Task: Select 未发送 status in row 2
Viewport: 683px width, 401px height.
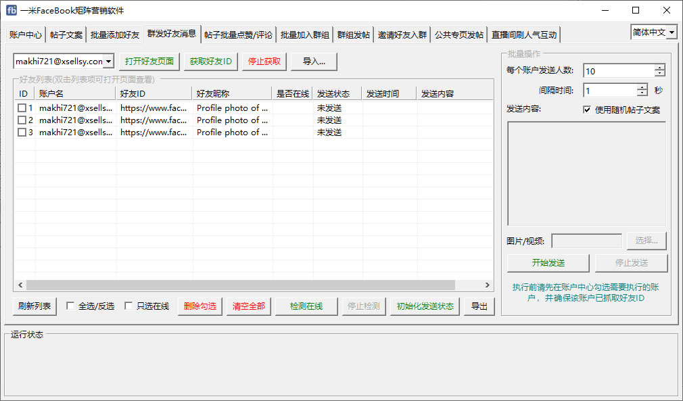Action: (329, 120)
